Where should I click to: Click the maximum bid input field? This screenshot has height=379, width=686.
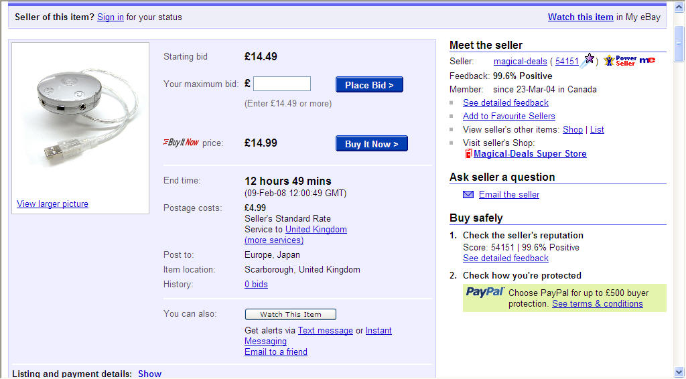(x=282, y=84)
